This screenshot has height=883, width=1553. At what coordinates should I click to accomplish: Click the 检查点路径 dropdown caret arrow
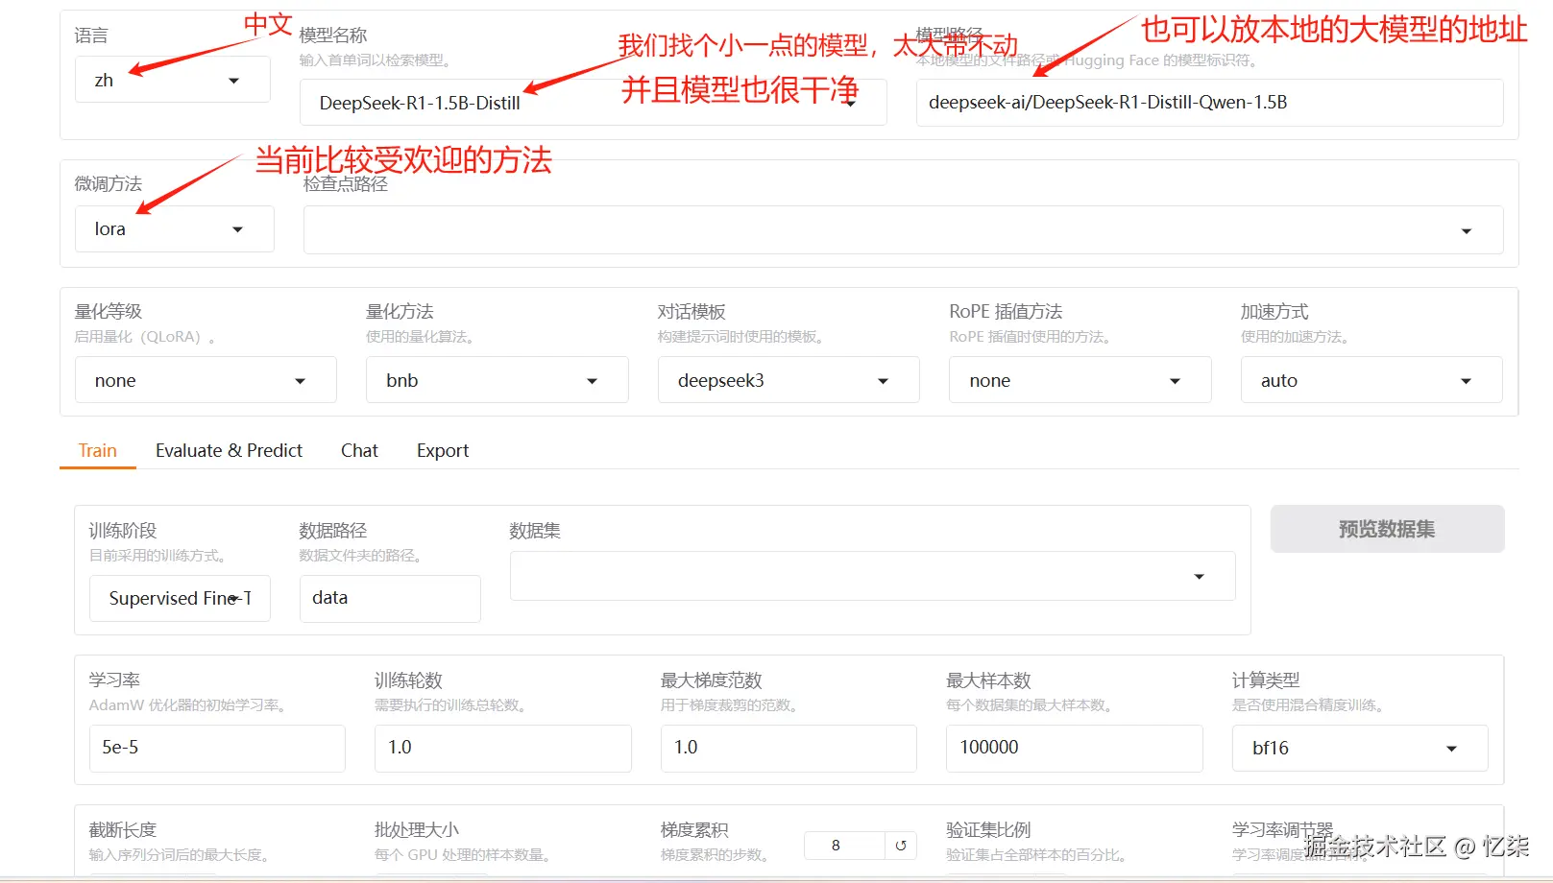tap(1467, 231)
